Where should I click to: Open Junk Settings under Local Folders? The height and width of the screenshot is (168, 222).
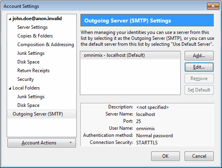pyautogui.click(x=31, y=97)
